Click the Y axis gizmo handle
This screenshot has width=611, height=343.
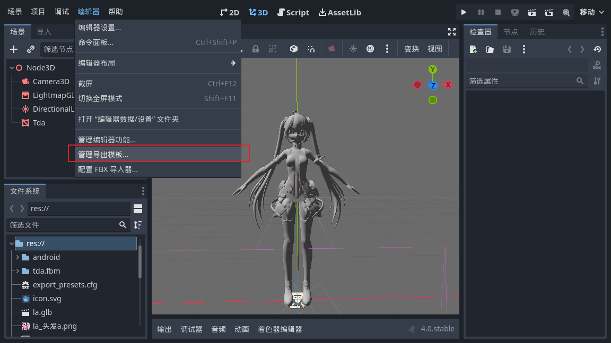click(x=433, y=70)
